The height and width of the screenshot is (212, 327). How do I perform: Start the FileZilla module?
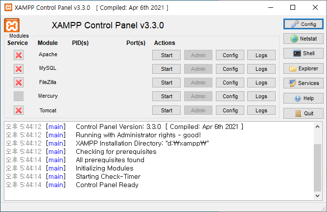pyautogui.click(x=166, y=83)
